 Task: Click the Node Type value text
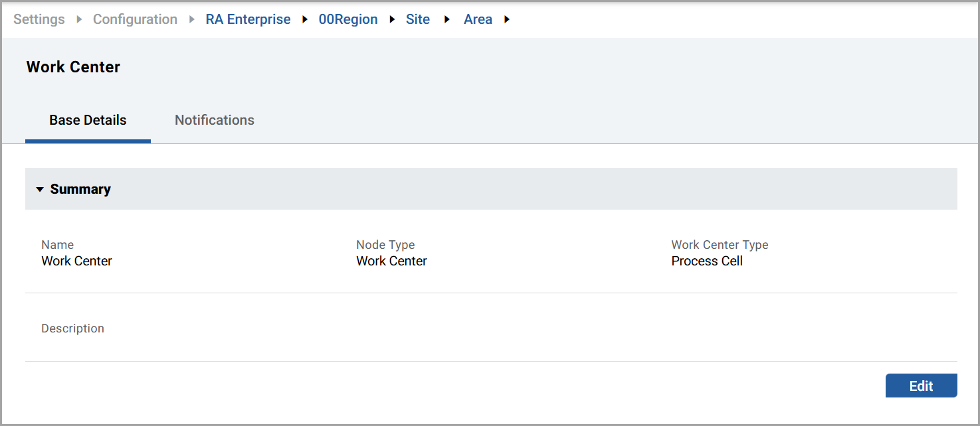(x=391, y=261)
